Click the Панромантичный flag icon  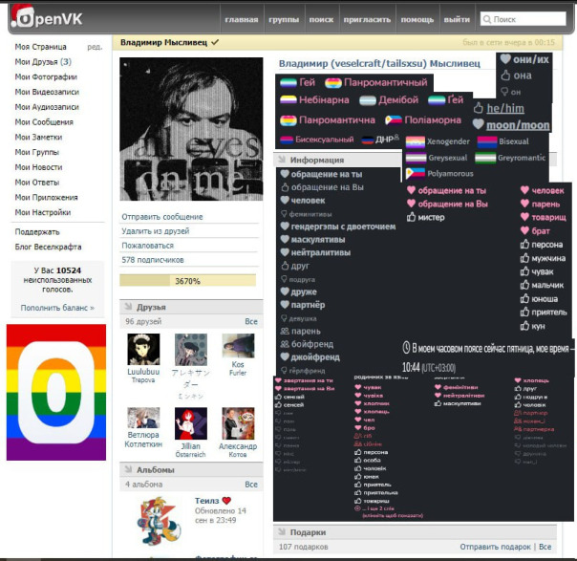pyautogui.click(x=333, y=83)
